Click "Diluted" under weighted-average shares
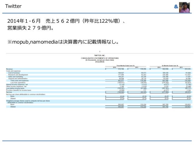 click(x=13, y=107)
